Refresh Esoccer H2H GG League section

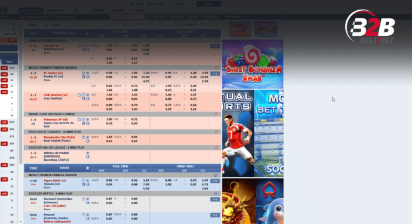coord(216,148)
